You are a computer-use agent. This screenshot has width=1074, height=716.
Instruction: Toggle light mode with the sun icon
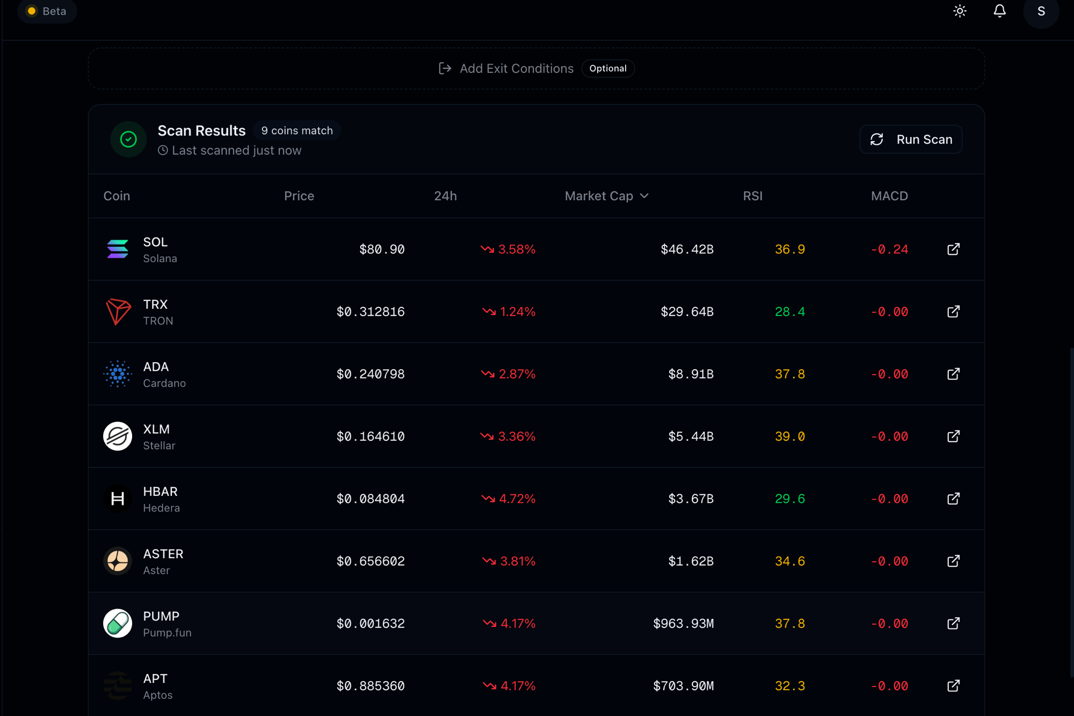(x=960, y=11)
